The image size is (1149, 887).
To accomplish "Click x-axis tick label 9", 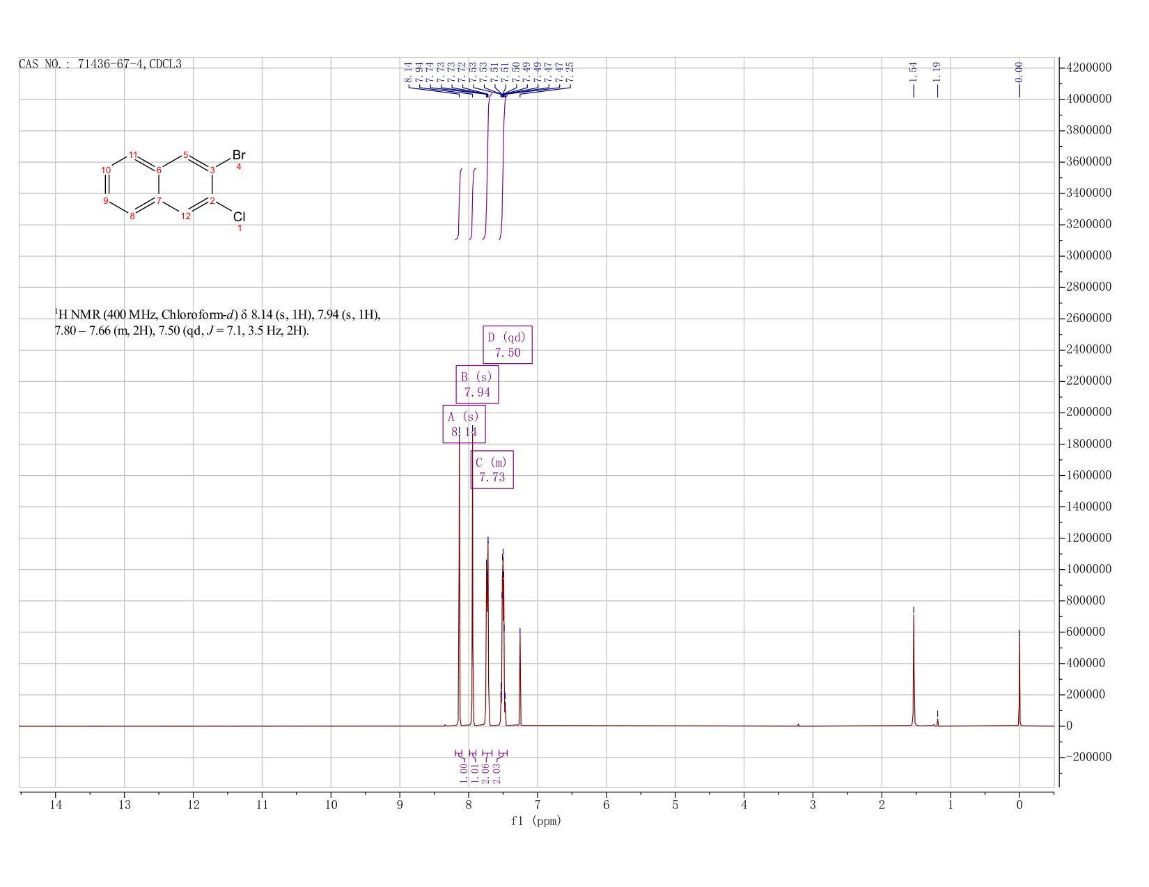I will coord(400,805).
